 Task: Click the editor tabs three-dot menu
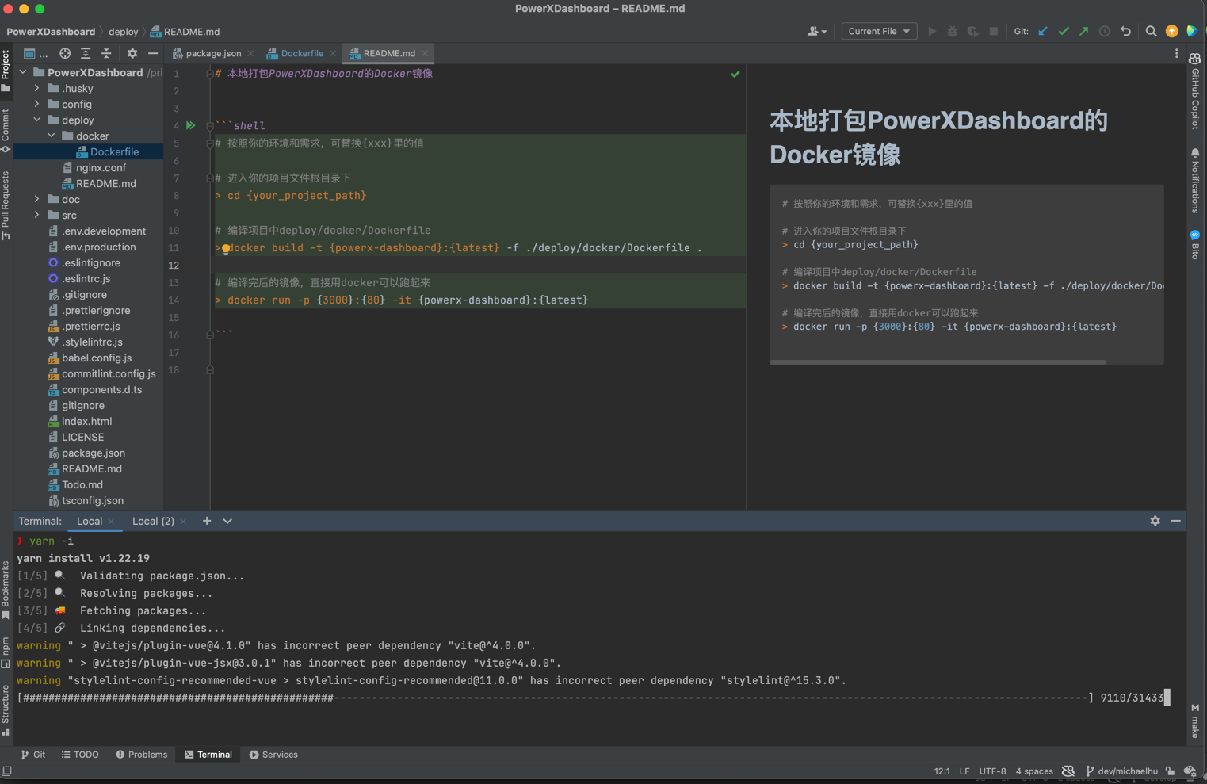pos(1176,53)
